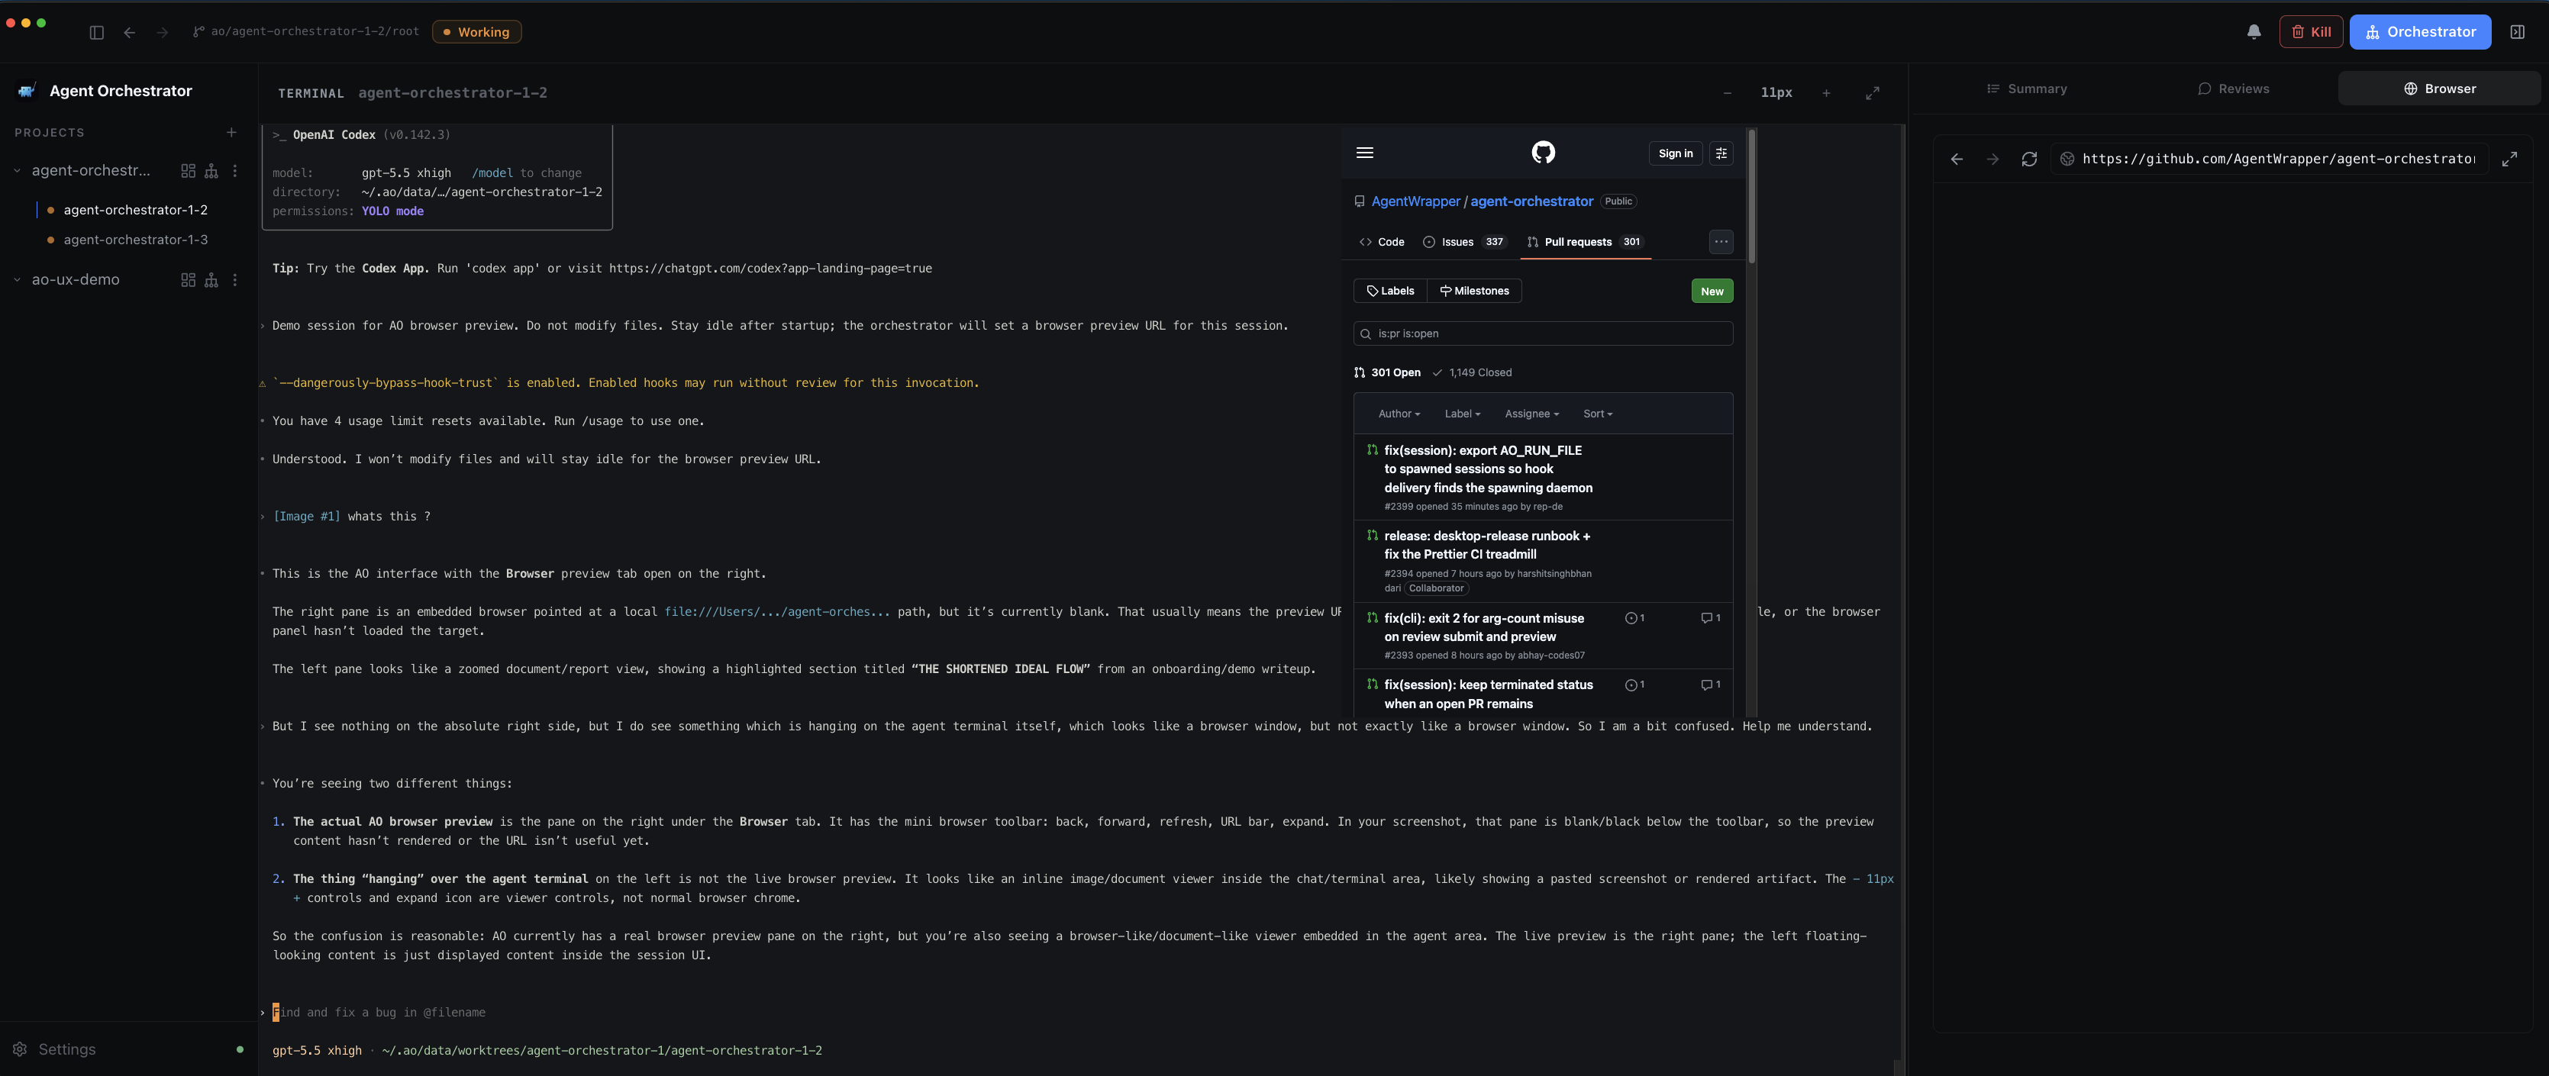Decrease terminal font size with minus
This screenshot has width=2549, height=1076.
(x=1728, y=93)
